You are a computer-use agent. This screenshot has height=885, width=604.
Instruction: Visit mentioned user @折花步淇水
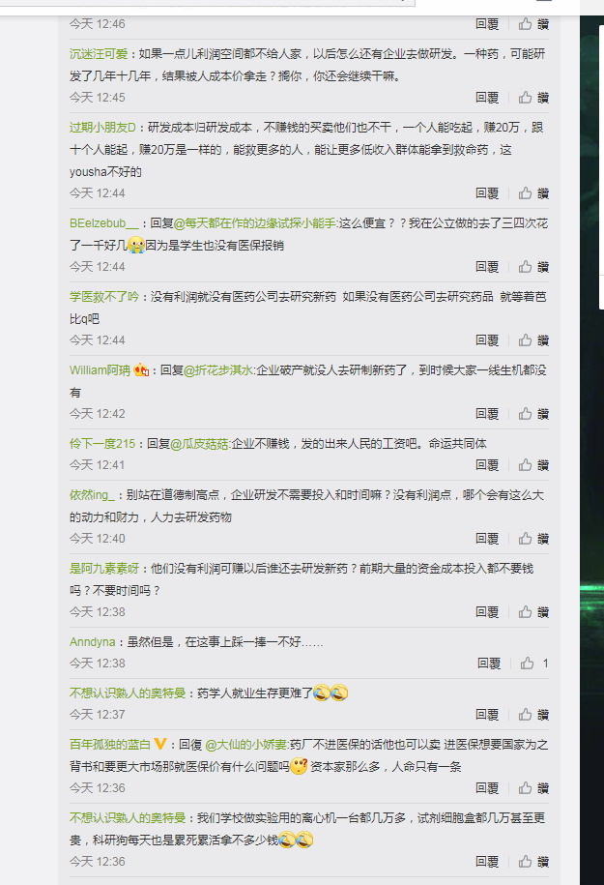[x=218, y=370]
